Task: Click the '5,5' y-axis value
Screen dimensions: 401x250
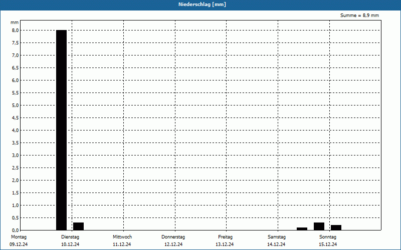Action: coord(16,93)
